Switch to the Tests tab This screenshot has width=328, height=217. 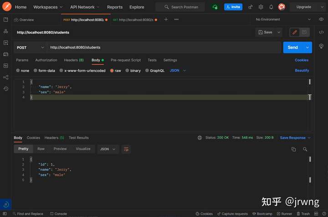tap(152, 60)
